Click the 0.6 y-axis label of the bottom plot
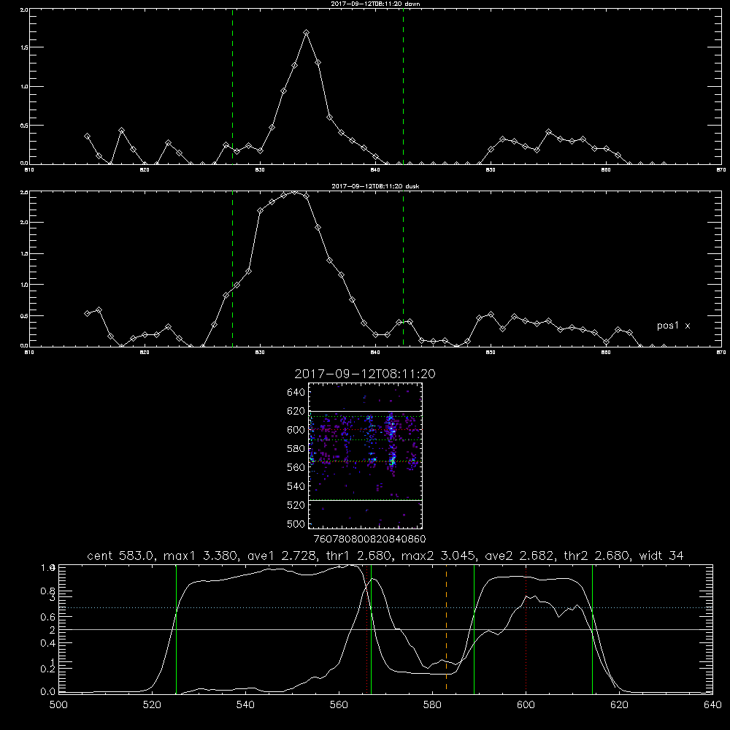Viewport: 730px width, 730px height. point(48,617)
